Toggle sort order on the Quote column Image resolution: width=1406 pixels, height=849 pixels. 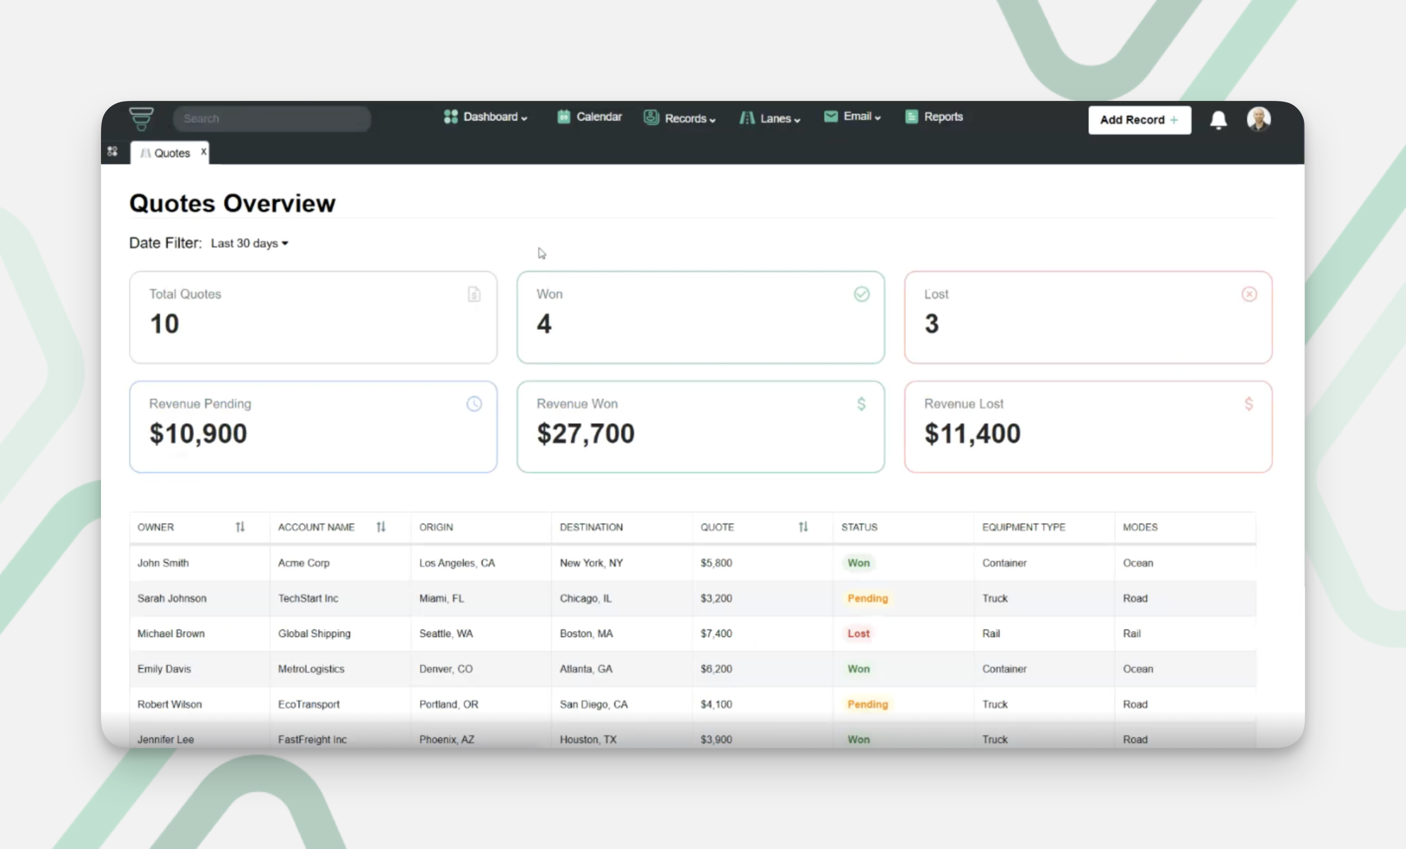(x=803, y=527)
